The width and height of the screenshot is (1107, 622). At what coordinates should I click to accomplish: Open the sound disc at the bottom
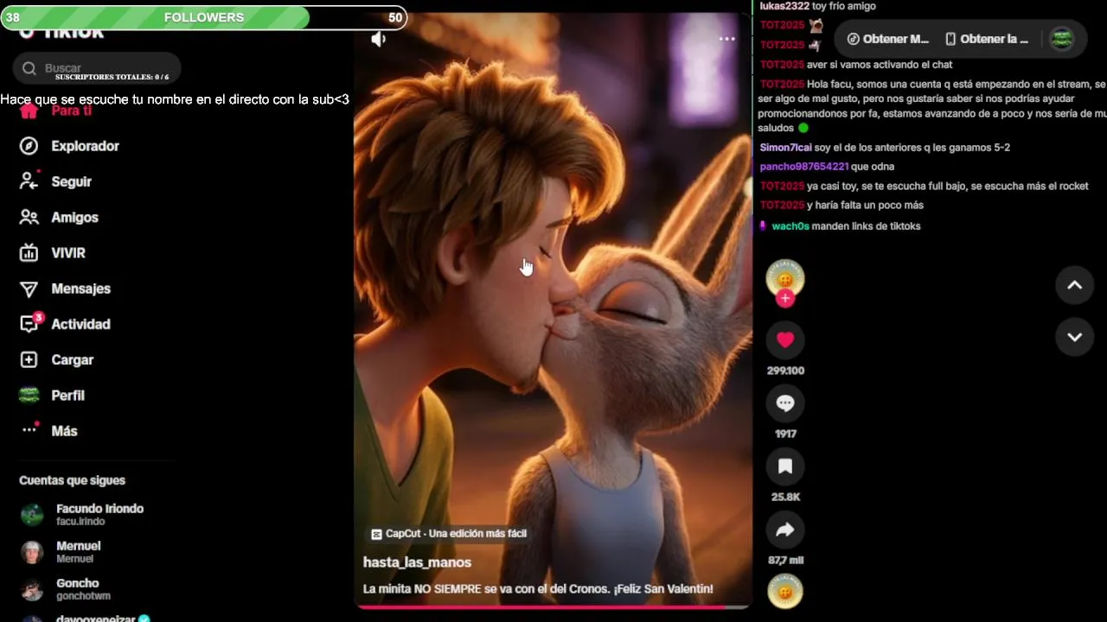[785, 592]
